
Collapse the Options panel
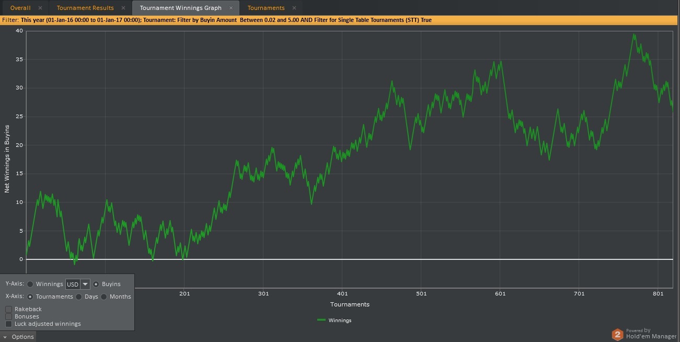18,337
